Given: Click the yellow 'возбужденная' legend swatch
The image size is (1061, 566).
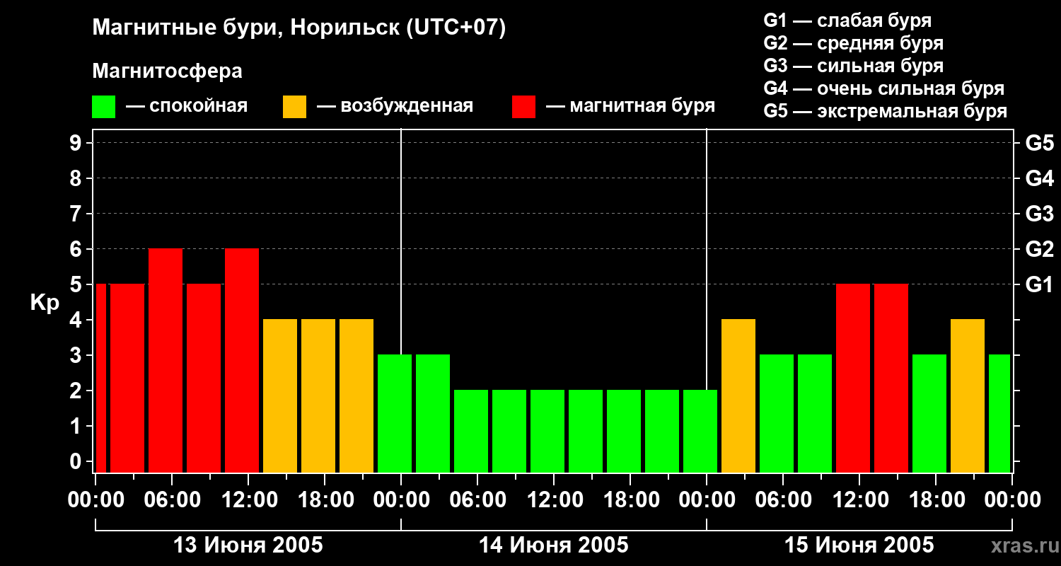Looking at the screenshot, I should coord(294,107).
